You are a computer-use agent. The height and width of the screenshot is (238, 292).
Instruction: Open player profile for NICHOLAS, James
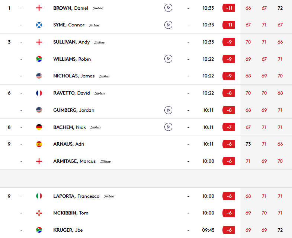coord(74,76)
